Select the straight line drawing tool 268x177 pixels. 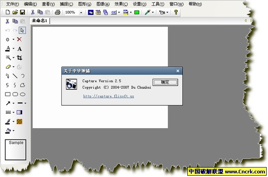15,76
